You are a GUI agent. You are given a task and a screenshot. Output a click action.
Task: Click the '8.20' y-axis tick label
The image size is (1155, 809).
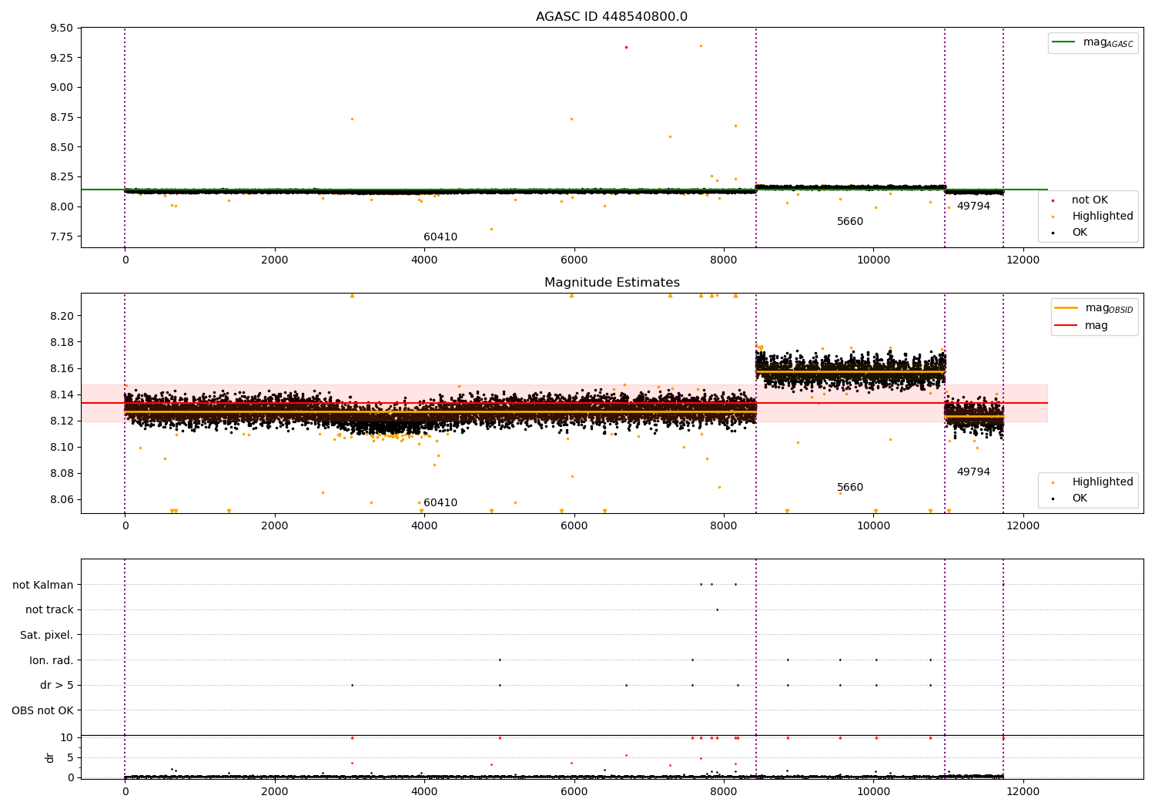coord(62,316)
